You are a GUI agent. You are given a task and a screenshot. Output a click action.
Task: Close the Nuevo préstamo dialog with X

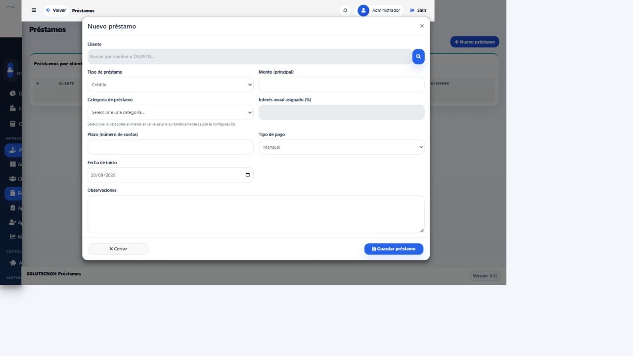coord(422,26)
